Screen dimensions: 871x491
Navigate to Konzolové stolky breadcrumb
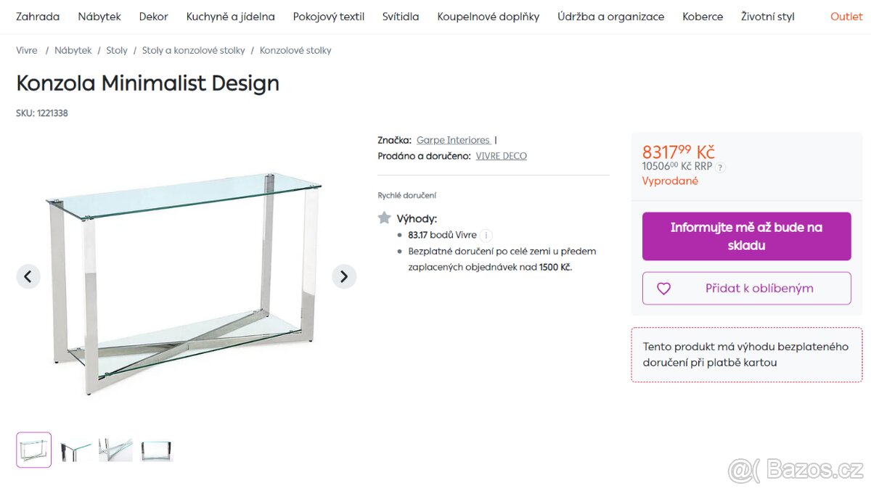[x=295, y=51]
